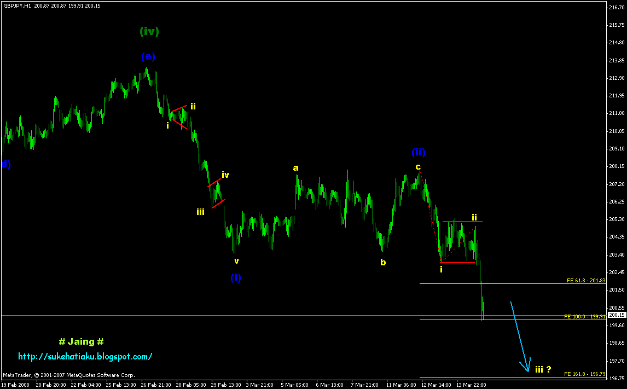627x389 pixels.
Task: Click the 207.20 price axis value
Action: pyautogui.click(x=616, y=184)
